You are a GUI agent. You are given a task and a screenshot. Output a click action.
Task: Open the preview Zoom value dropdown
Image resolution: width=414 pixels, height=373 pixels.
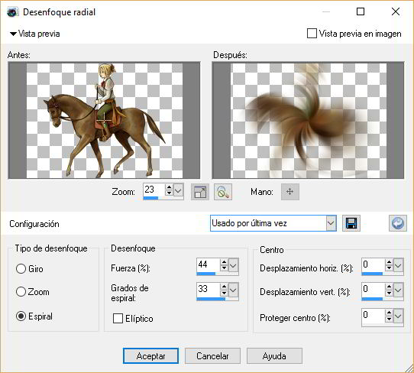179,190
